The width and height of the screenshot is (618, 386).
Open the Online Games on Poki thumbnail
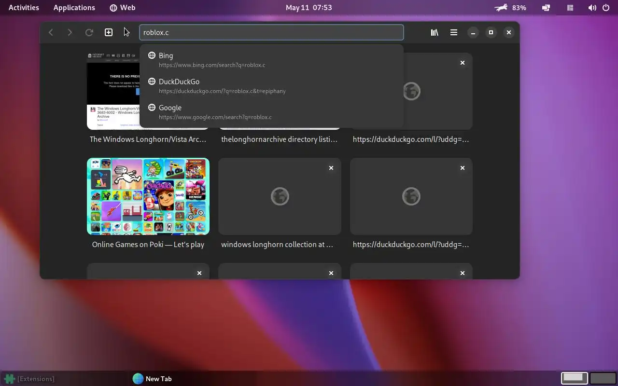click(148, 196)
